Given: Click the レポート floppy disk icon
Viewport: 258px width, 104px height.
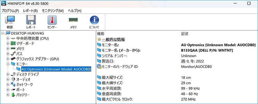Looking at the screenshot, I should [x=31, y=22].
